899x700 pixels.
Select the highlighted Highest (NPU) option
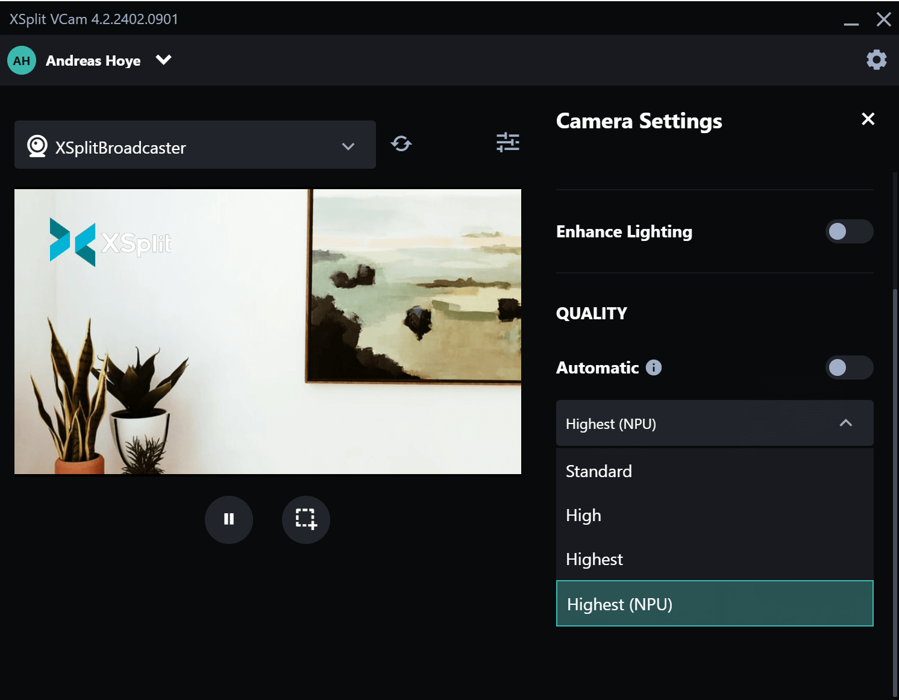click(715, 604)
